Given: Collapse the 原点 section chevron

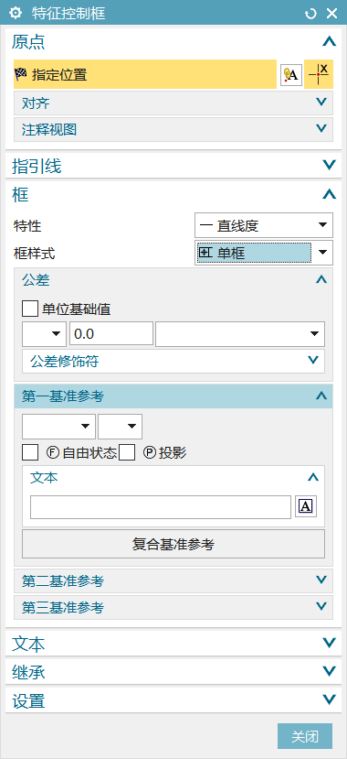Looking at the screenshot, I should (329, 41).
